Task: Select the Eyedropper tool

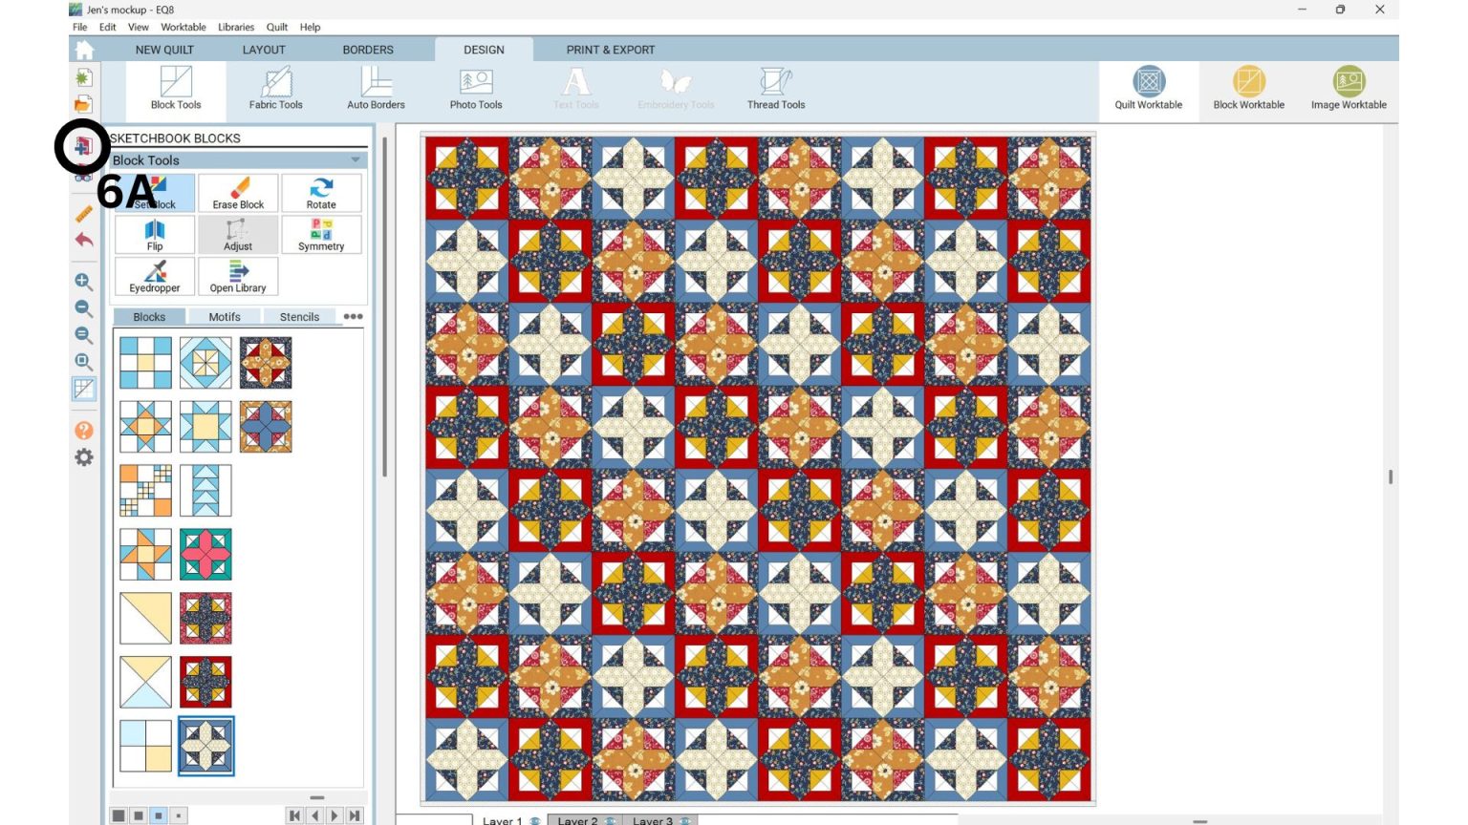Action: pyautogui.click(x=154, y=277)
